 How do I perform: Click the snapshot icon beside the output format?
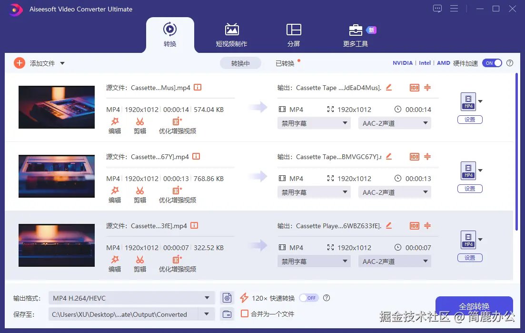(227, 297)
